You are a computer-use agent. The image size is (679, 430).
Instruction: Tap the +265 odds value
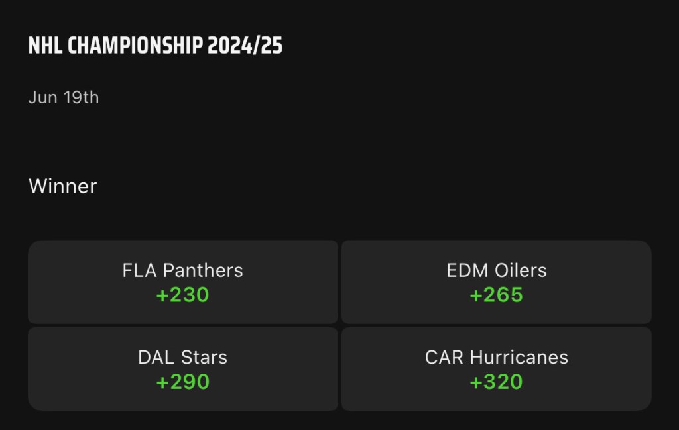(x=496, y=295)
